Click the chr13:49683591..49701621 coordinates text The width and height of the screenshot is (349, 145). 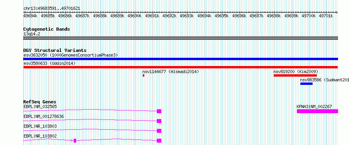pos(52,9)
